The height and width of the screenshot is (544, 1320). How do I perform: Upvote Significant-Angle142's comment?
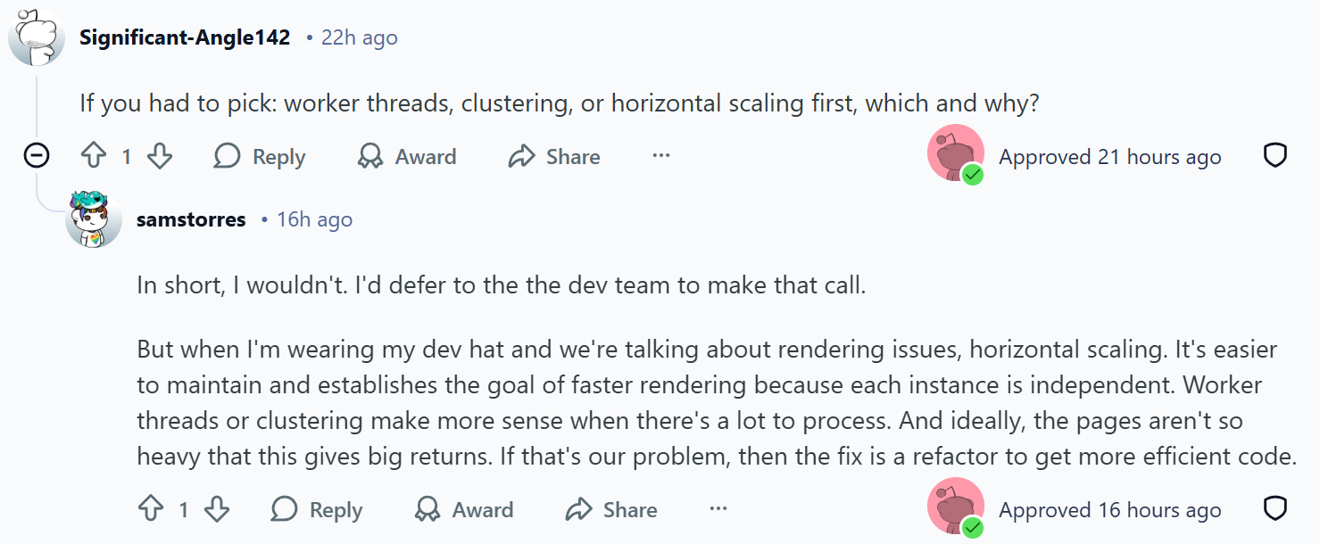94,157
